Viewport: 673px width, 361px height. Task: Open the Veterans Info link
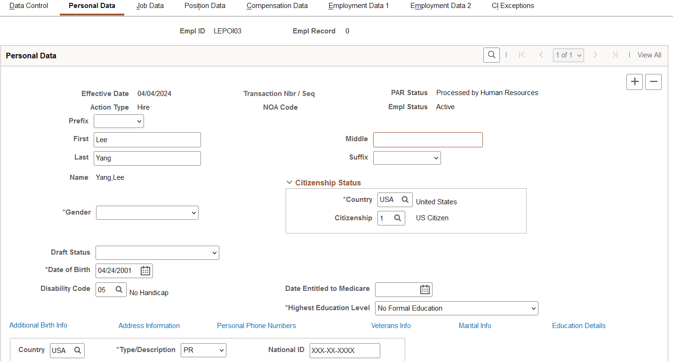(x=391, y=325)
